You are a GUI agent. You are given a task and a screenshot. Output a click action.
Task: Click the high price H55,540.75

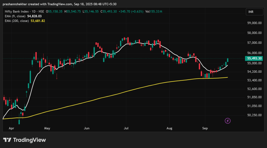[x=72, y=11]
